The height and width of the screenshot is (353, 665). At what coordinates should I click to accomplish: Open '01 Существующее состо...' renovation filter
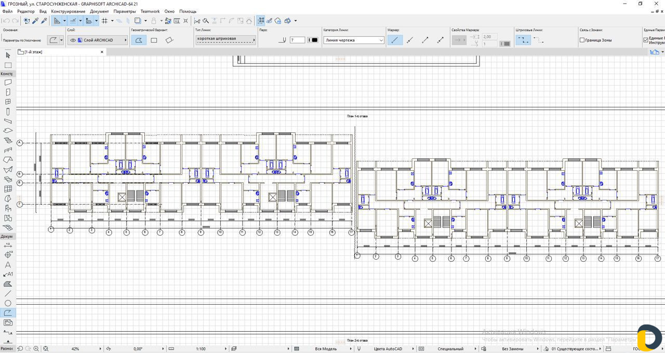click(576, 349)
